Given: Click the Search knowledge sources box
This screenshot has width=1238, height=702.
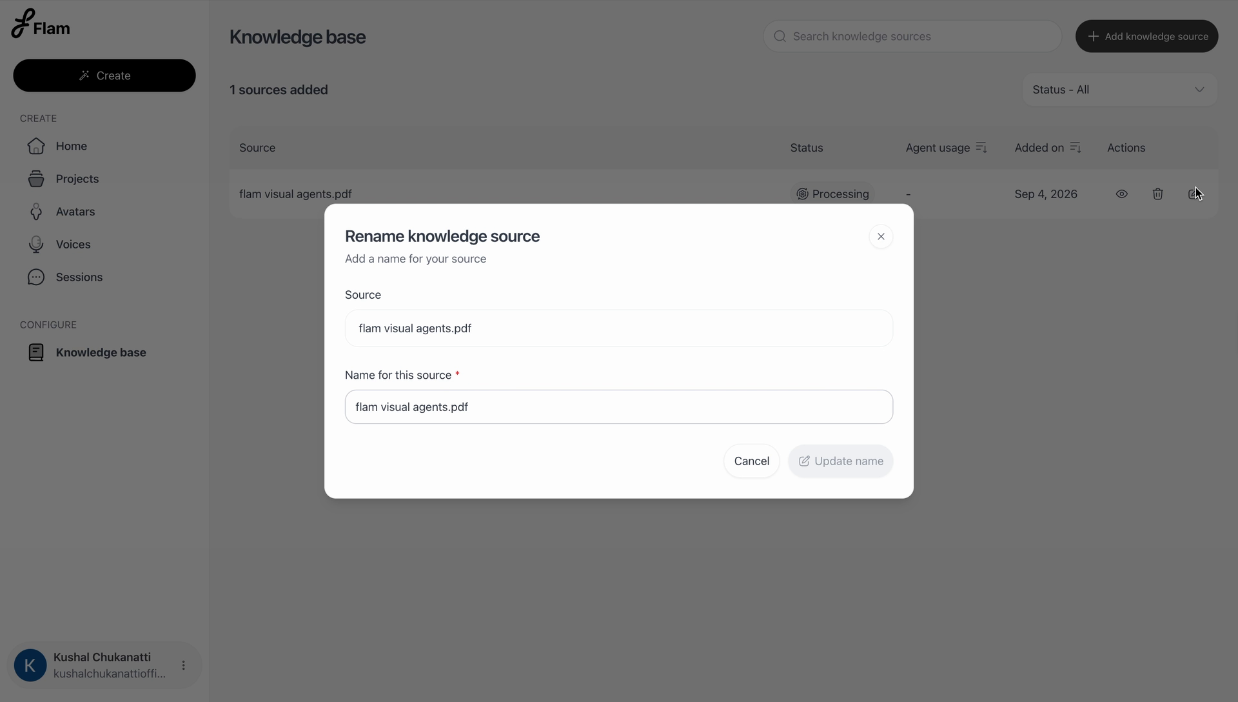Looking at the screenshot, I should point(912,36).
